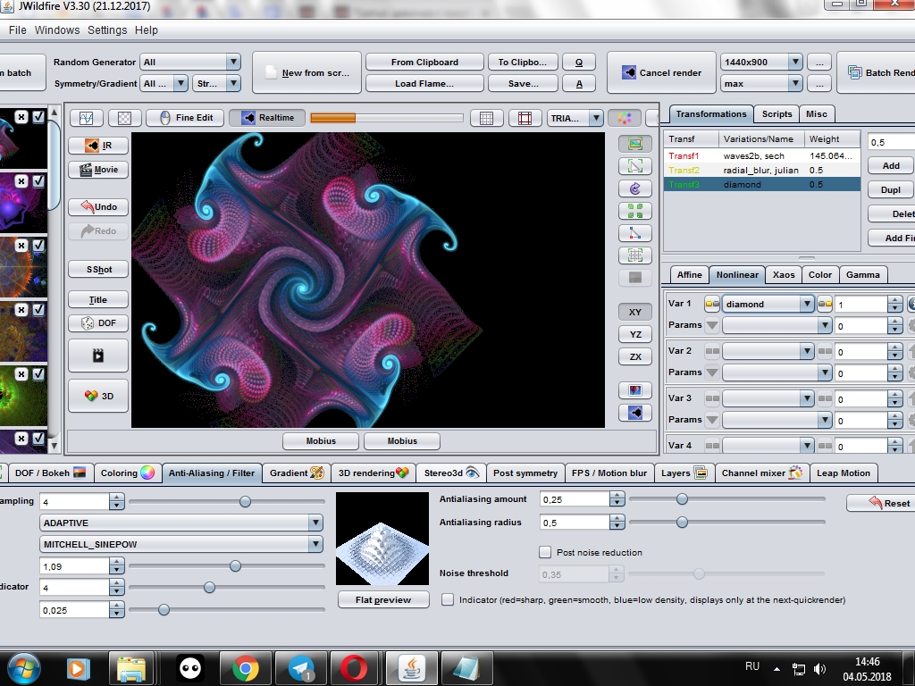Open the Gradient tab

[296, 473]
